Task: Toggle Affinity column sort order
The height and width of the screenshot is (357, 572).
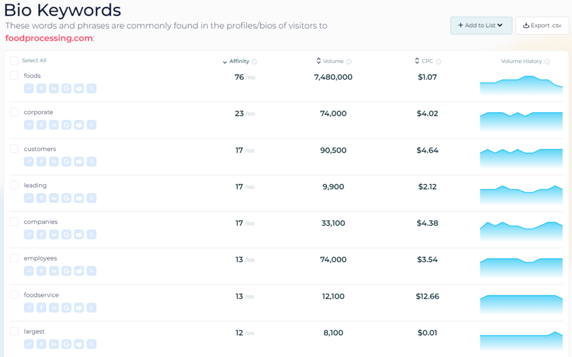Action: (x=236, y=61)
